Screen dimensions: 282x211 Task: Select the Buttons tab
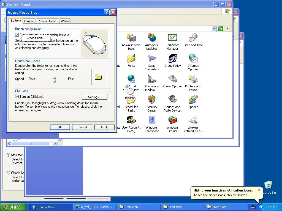16,21
